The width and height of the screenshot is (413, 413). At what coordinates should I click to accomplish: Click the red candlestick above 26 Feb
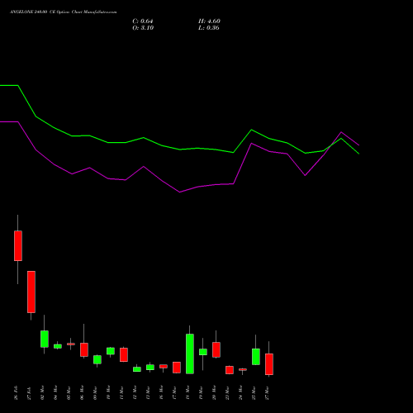pyautogui.click(x=18, y=245)
